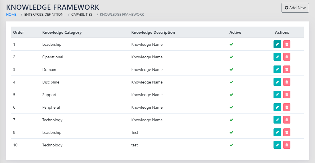Viewport: 315px width, 163px height.
Task: Click active checkmark for Peripheral row
Action: coord(231,107)
